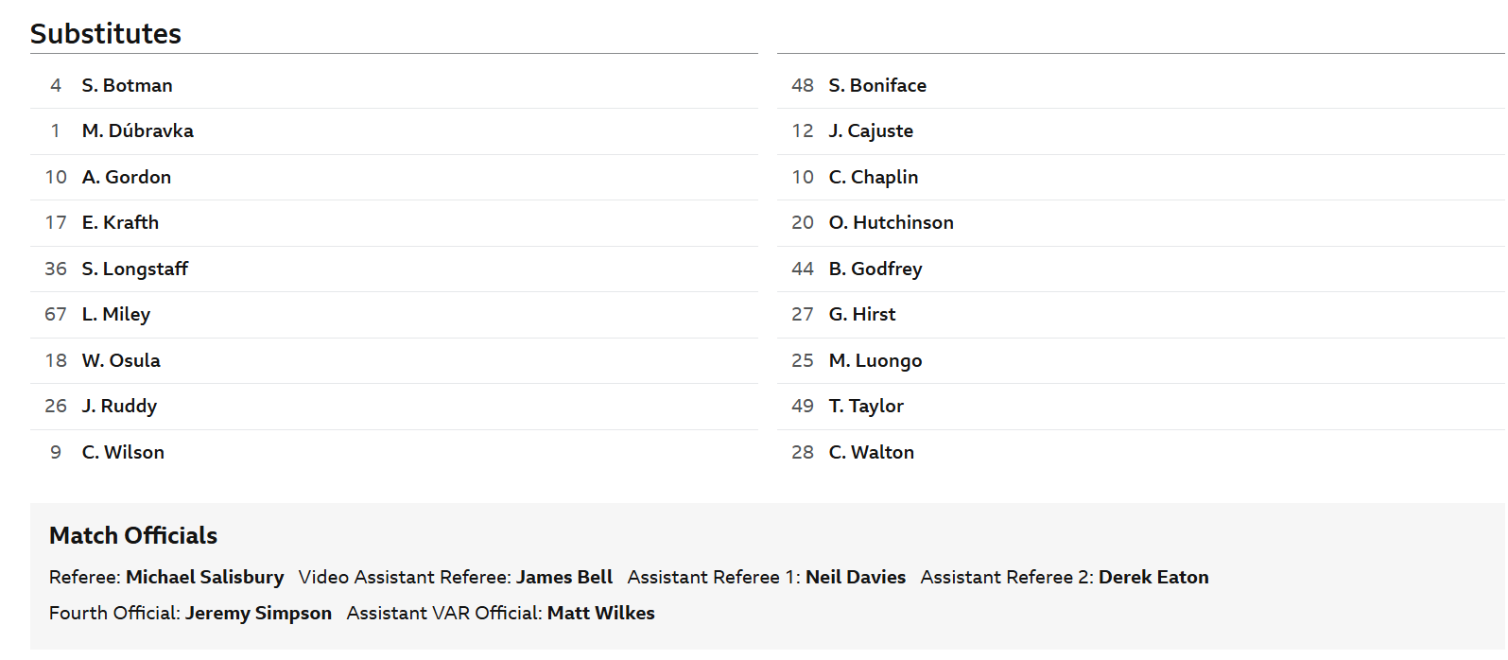The image size is (1508, 660).
Task: Select S. Boniface in right column
Action: coord(876,85)
